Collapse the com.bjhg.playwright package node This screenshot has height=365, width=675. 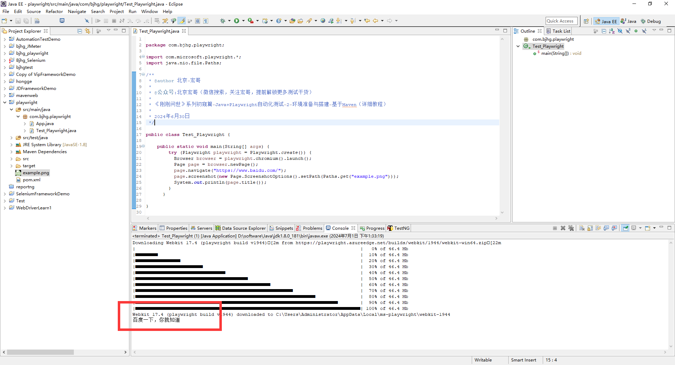pos(18,117)
